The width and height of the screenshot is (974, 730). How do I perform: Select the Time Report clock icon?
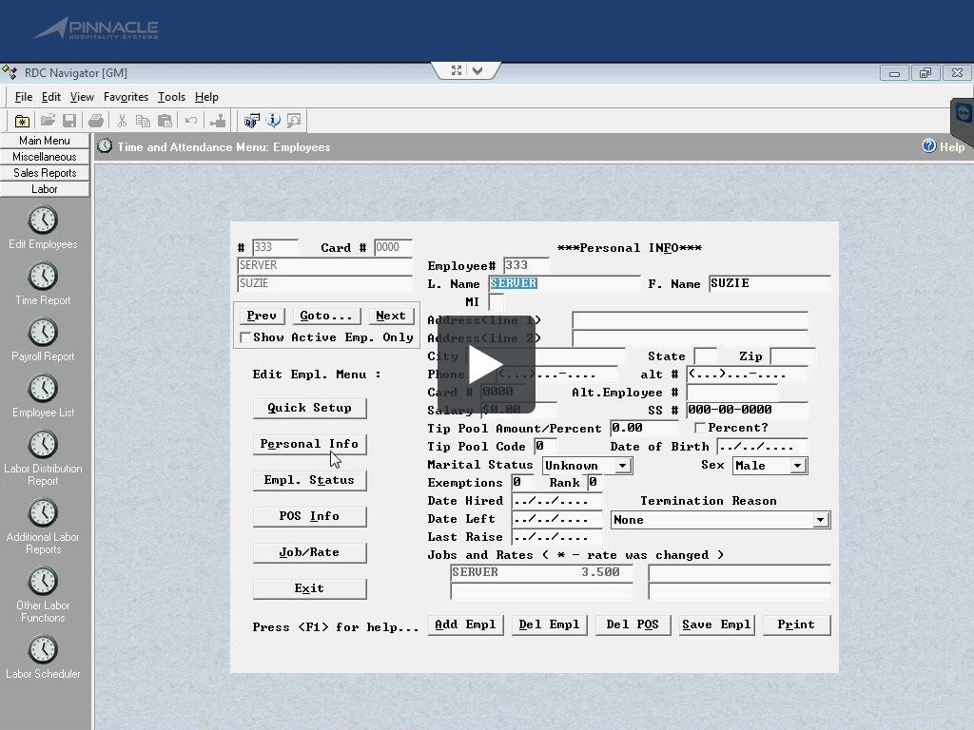point(43,277)
